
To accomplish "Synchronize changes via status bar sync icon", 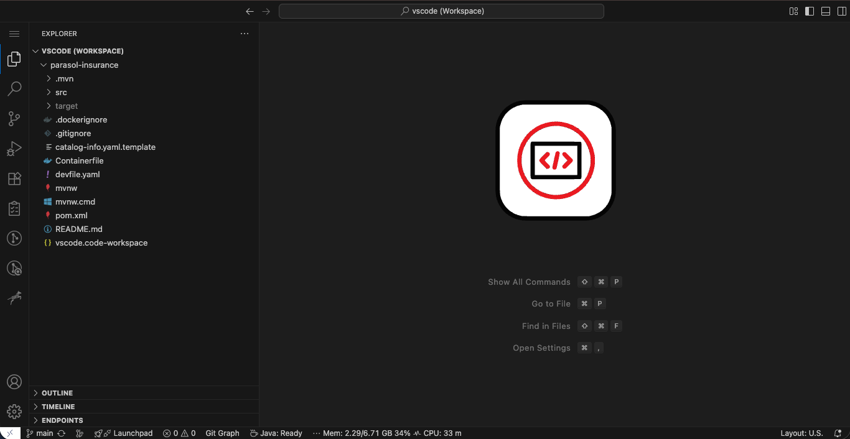I will 62,433.
